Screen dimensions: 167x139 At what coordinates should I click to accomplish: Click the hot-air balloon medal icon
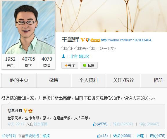point(87,40)
